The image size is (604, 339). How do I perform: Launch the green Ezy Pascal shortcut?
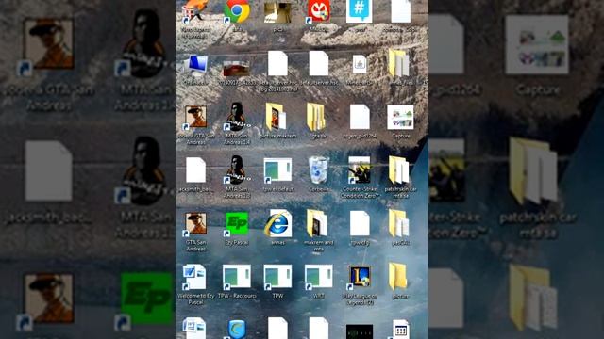pyautogui.click(x=237, y=224)
